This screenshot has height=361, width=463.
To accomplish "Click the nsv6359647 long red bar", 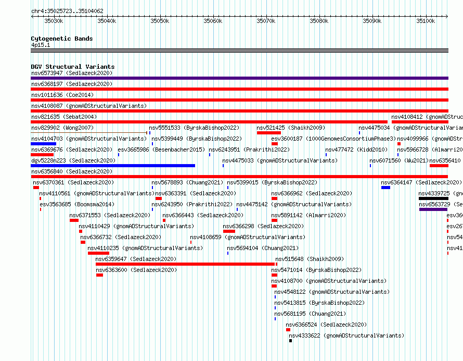I will (185, 264).
